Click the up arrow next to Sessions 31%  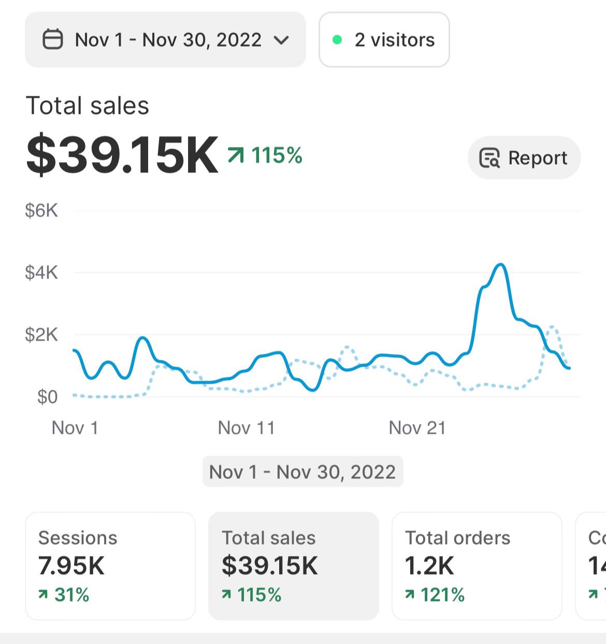click(x=43, y=595)
